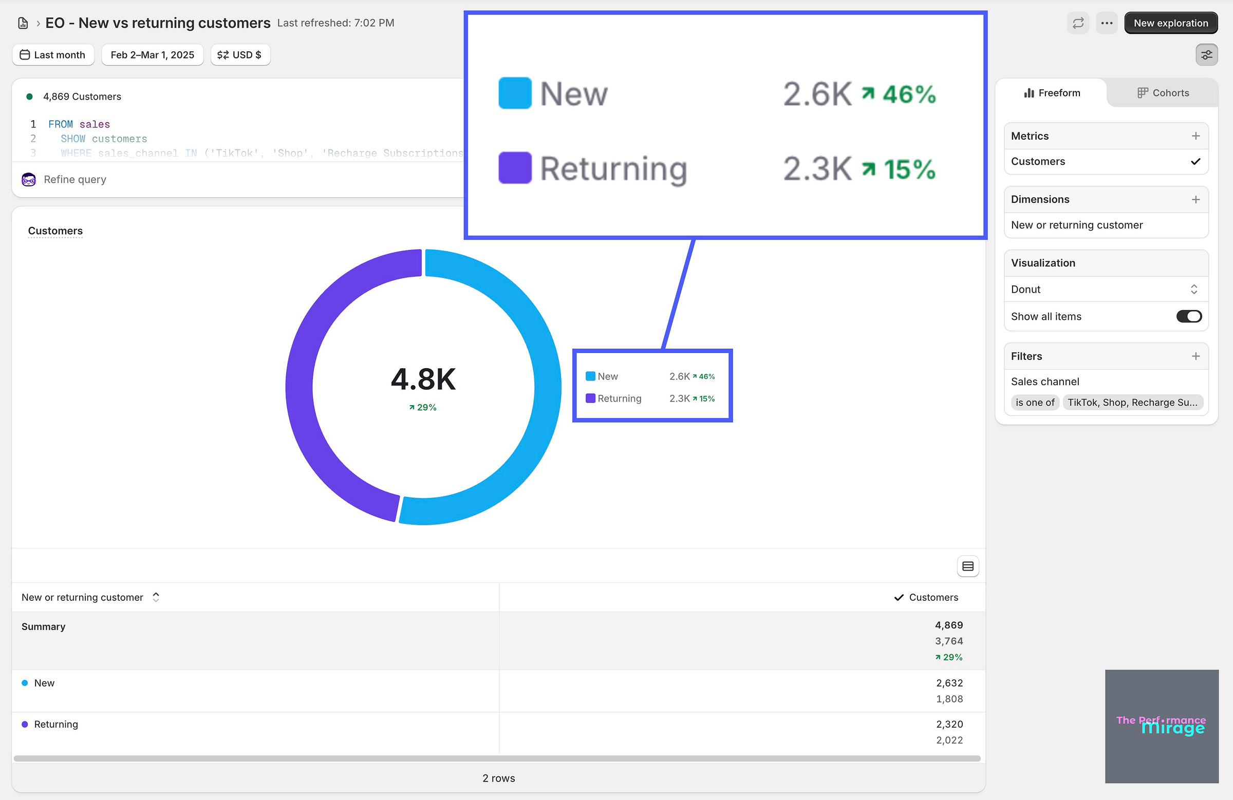The image size is (1233, 800).
Task: Click the reports breadcrumb document icon
Action: (23, 23)
